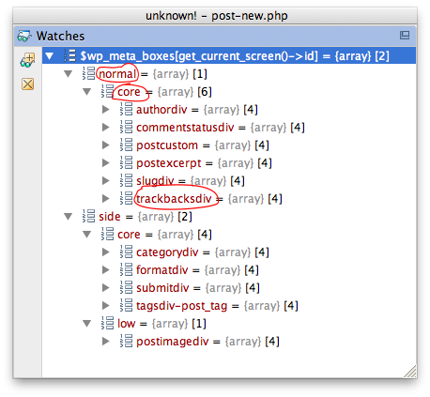Expand the tagsdiv-post_tag array
Screen dimensions: 430x397
[x=106, y=306]
